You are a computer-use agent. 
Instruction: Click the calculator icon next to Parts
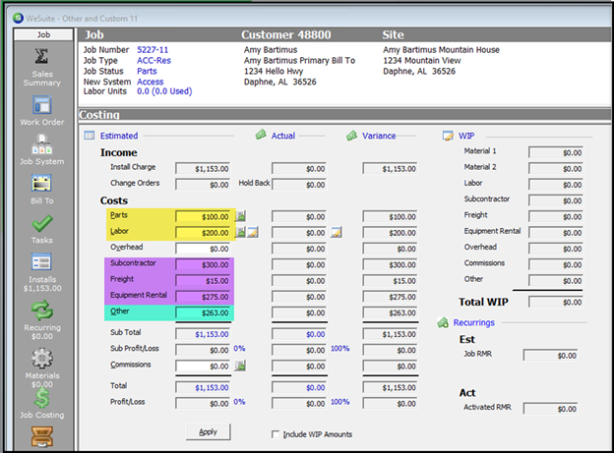tap(240, 215)
